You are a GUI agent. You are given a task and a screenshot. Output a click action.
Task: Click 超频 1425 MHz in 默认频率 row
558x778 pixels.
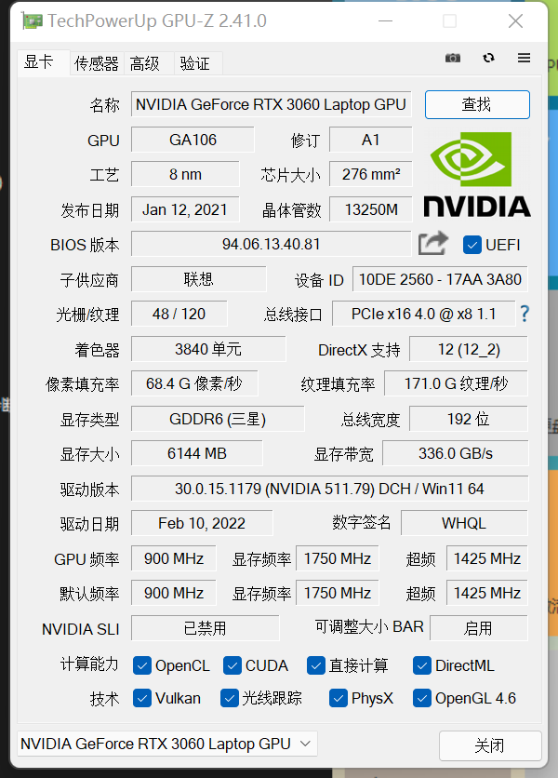point(487,593)
